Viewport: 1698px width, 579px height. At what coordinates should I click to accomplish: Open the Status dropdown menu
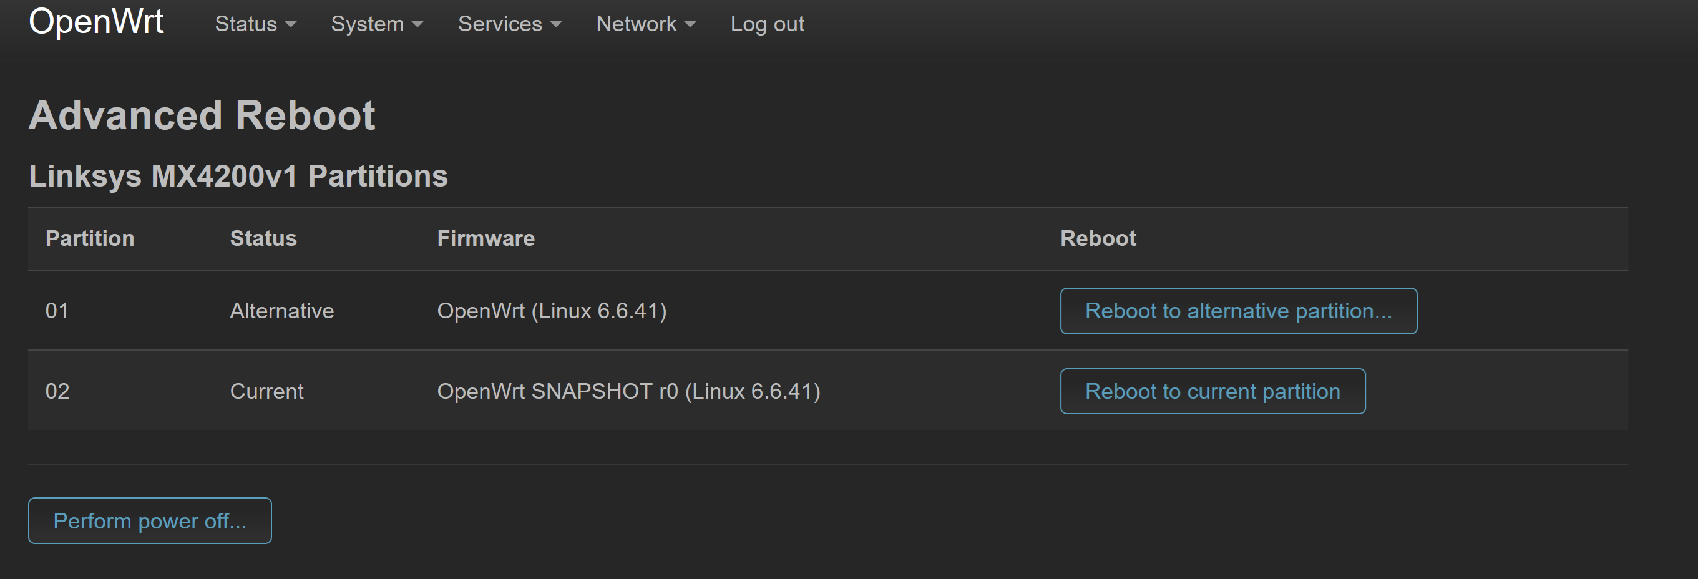click(255, 24)
